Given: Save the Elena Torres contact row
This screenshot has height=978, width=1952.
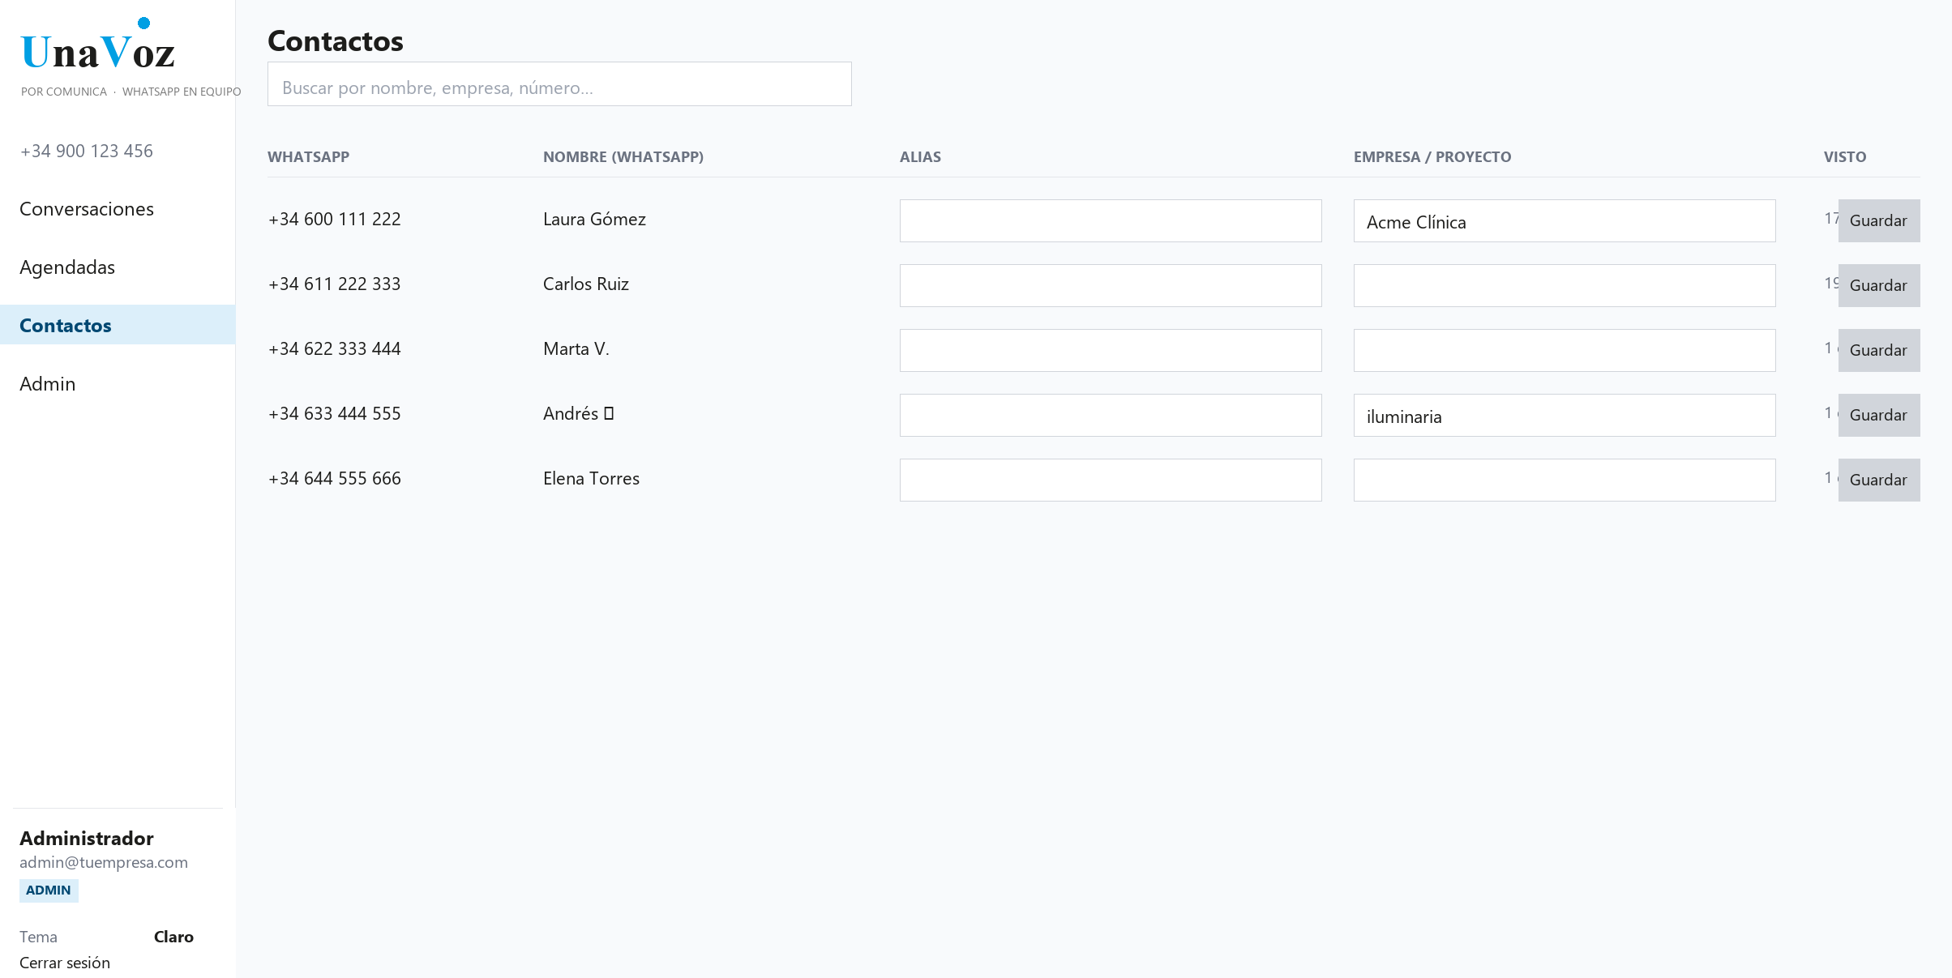Looking at the screenshot, I should [1877, 480].
